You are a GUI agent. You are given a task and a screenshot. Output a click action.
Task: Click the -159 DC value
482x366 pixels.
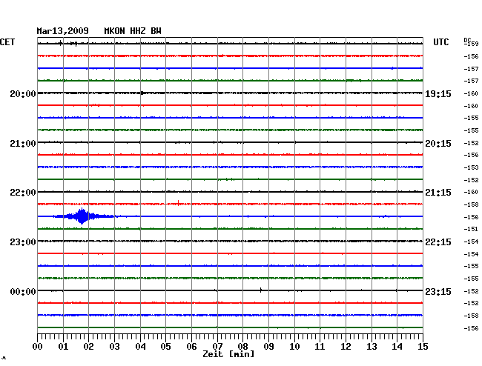point(471,44)
